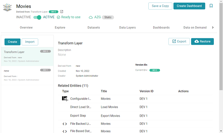Toggle the INACTIVE/ACTIVE switch
The image size is (223, 133).
point(37,17)
